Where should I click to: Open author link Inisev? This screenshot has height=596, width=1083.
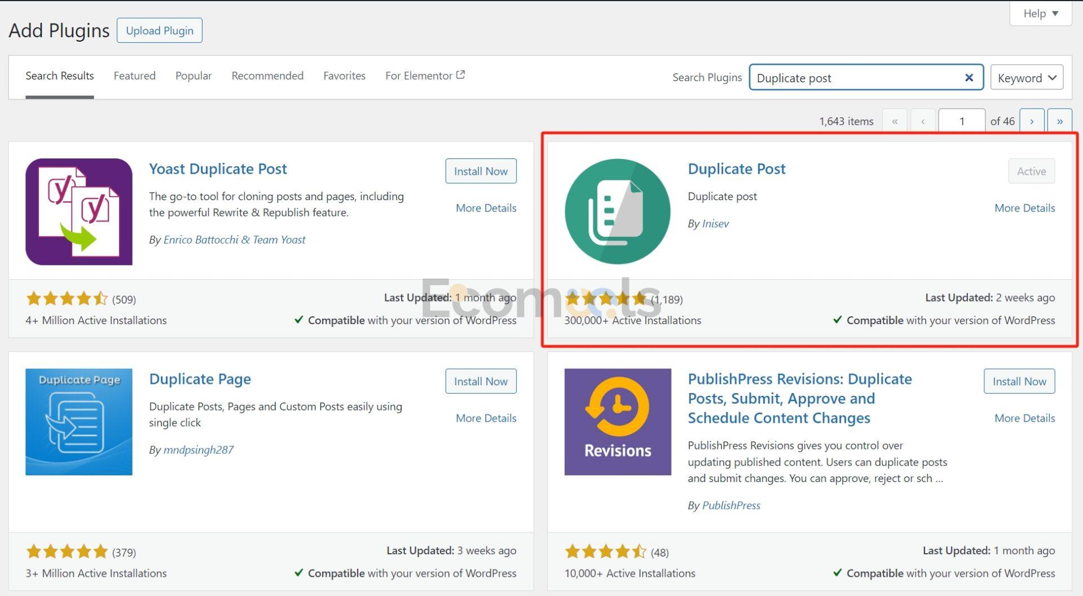[715, 224]
